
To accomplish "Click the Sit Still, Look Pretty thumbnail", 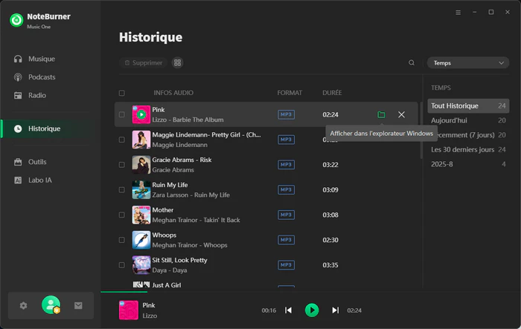I will pos(141,265).
